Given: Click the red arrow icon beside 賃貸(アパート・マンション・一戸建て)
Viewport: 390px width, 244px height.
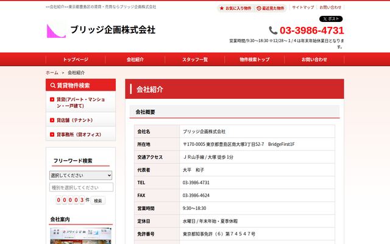Looking at the screenshot, I should 52,99.
